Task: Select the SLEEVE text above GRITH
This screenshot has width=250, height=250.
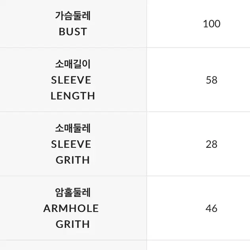Action: click(71, 144)
